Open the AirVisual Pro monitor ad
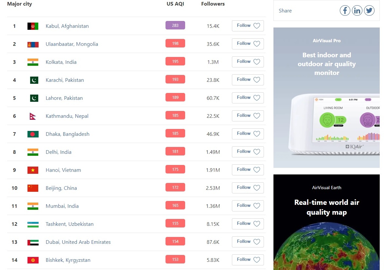 326,98
